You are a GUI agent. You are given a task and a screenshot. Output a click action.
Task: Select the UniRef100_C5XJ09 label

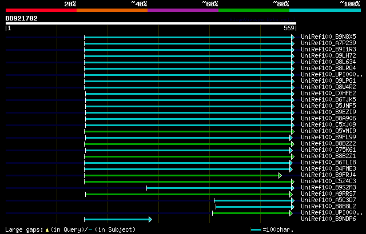(328, 125)
